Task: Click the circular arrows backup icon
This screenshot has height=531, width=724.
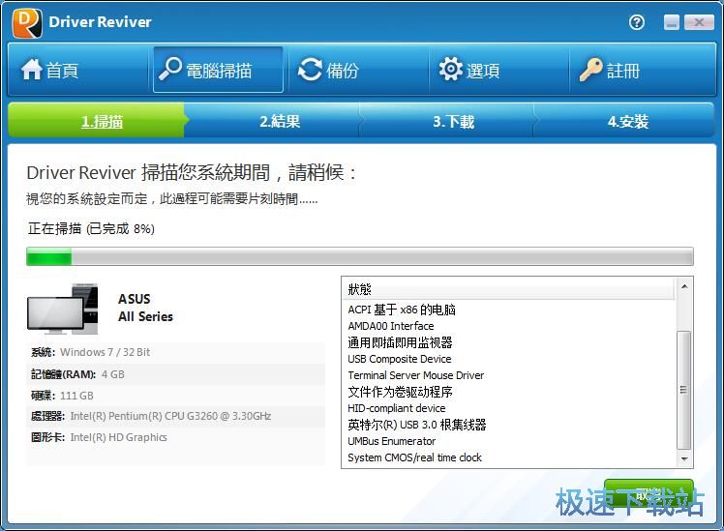Action: [x=310, y=70]
